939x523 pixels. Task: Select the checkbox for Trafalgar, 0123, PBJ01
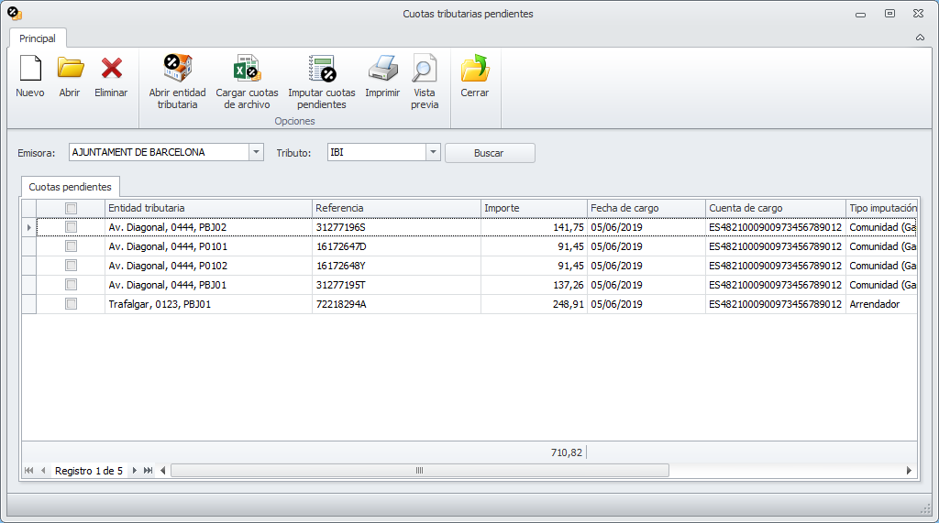click(72, 304)
